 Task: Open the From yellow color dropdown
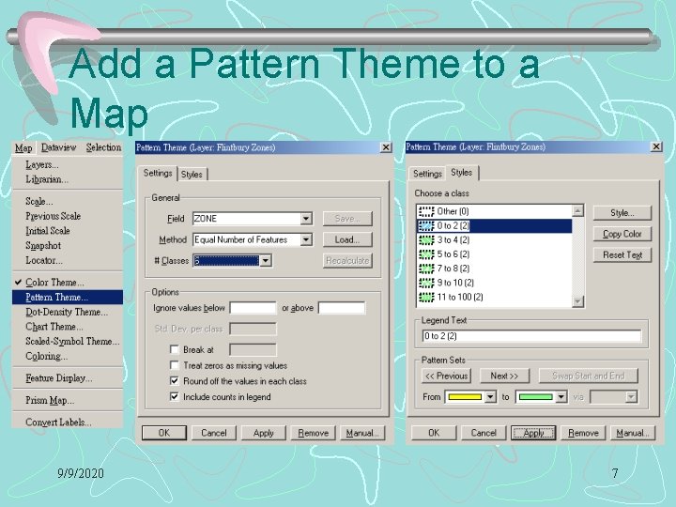(x=491, y=396)
